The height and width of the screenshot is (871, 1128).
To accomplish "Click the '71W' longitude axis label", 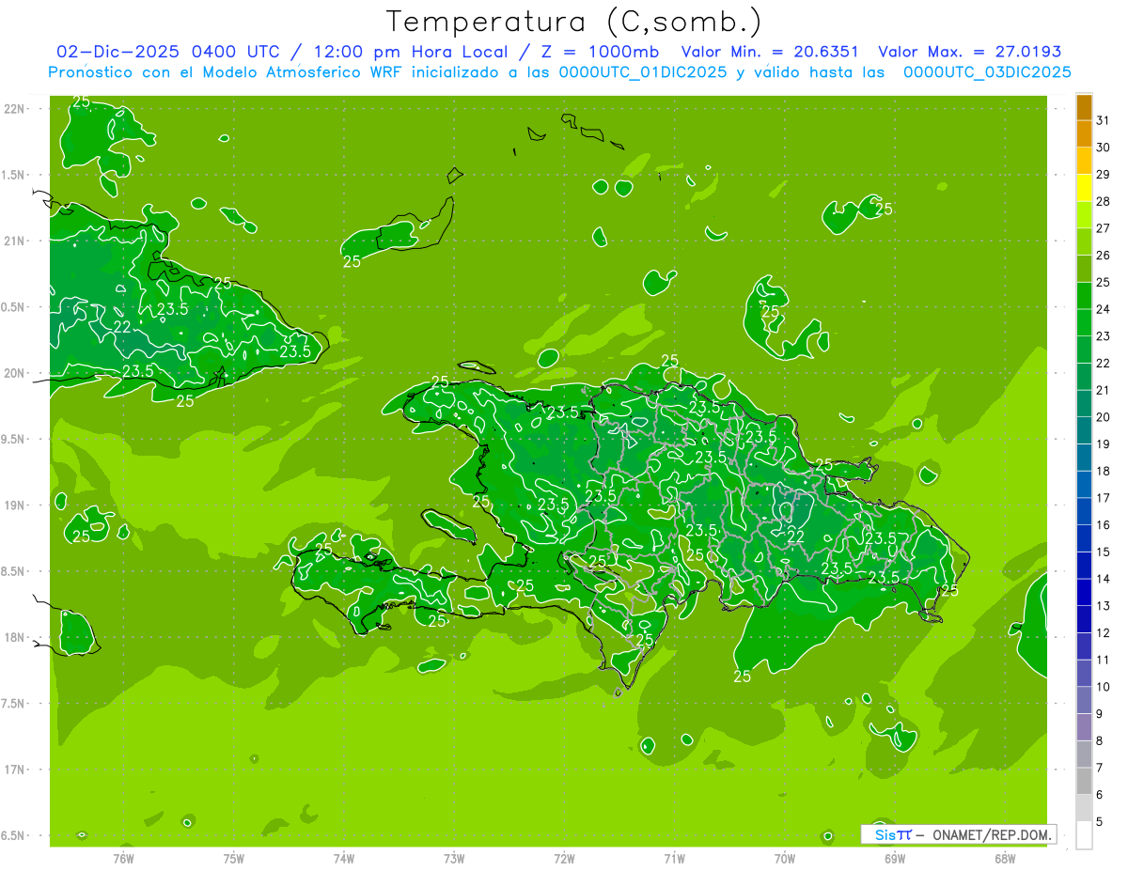I will tap(674, 858).
